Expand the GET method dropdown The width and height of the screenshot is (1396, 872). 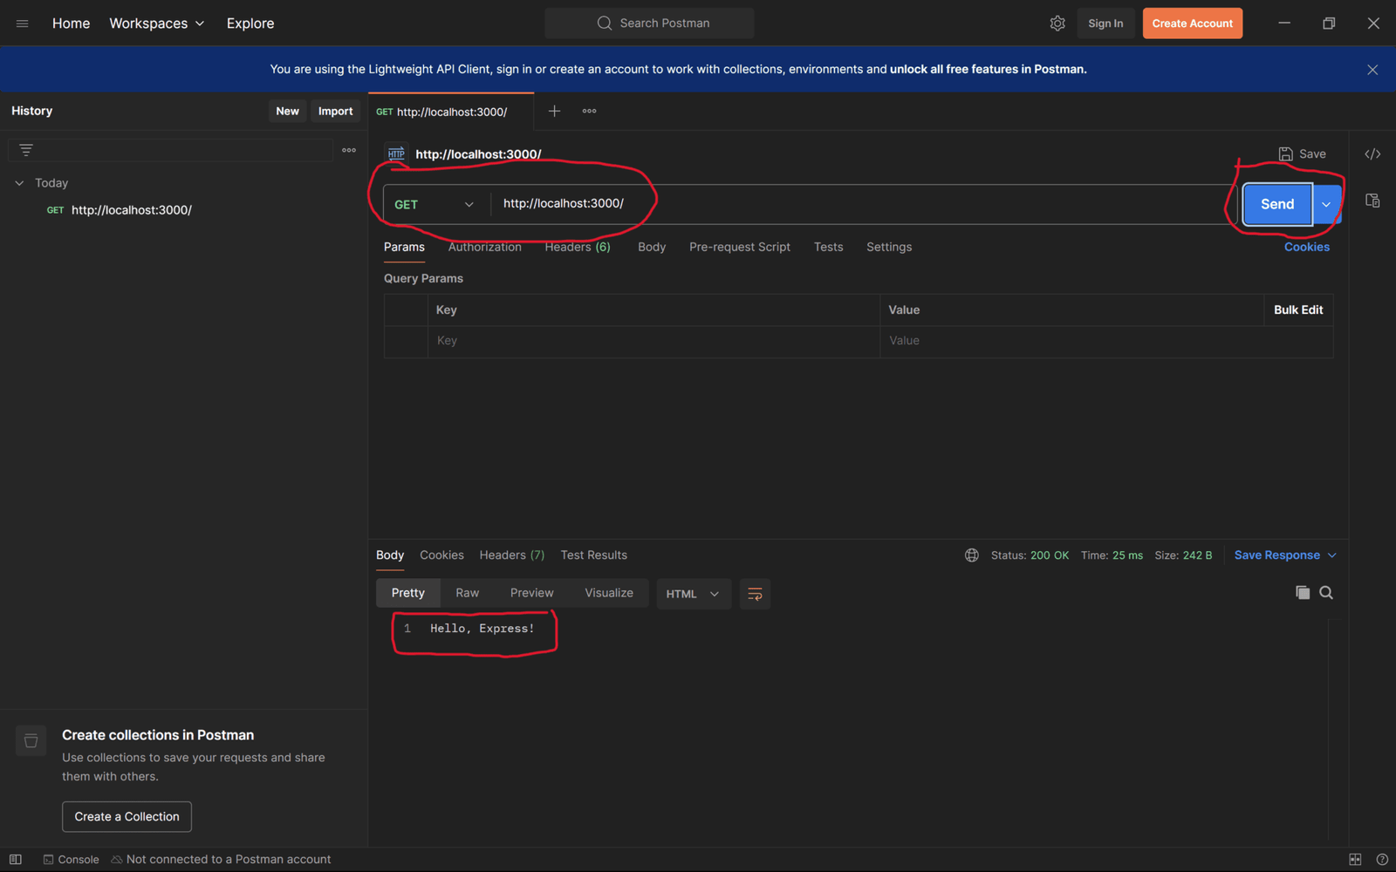click(434, 204)
